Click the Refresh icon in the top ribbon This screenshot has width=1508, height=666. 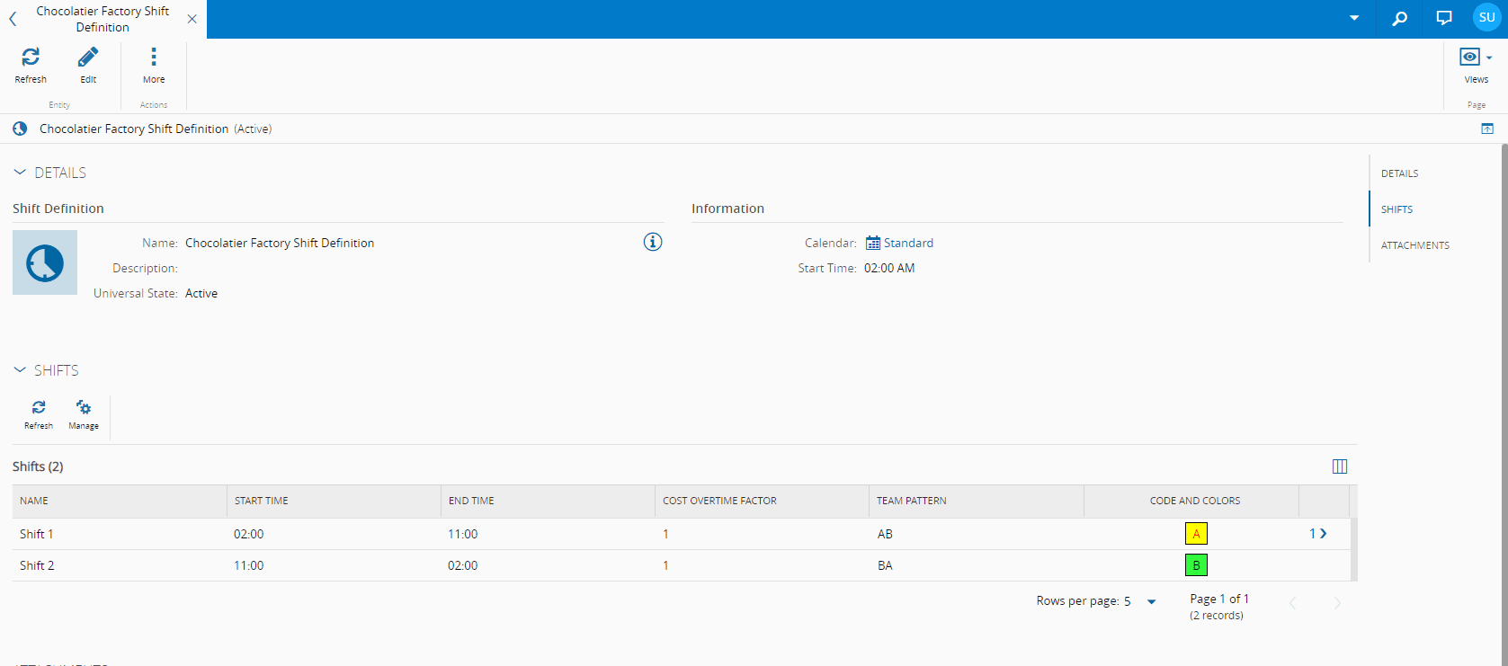click(31, 58)
